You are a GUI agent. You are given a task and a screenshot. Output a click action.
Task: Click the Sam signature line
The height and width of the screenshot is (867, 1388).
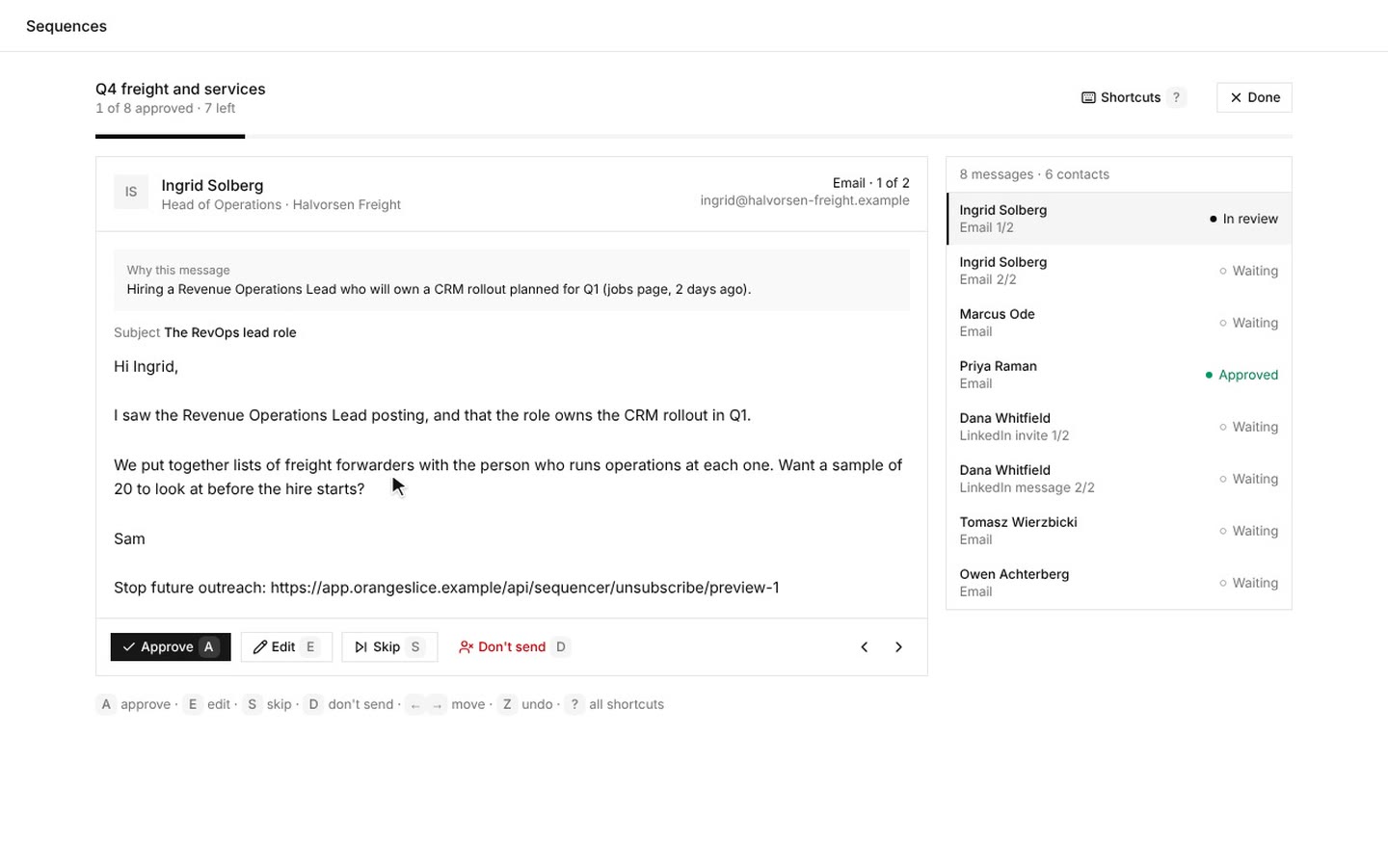129,539
